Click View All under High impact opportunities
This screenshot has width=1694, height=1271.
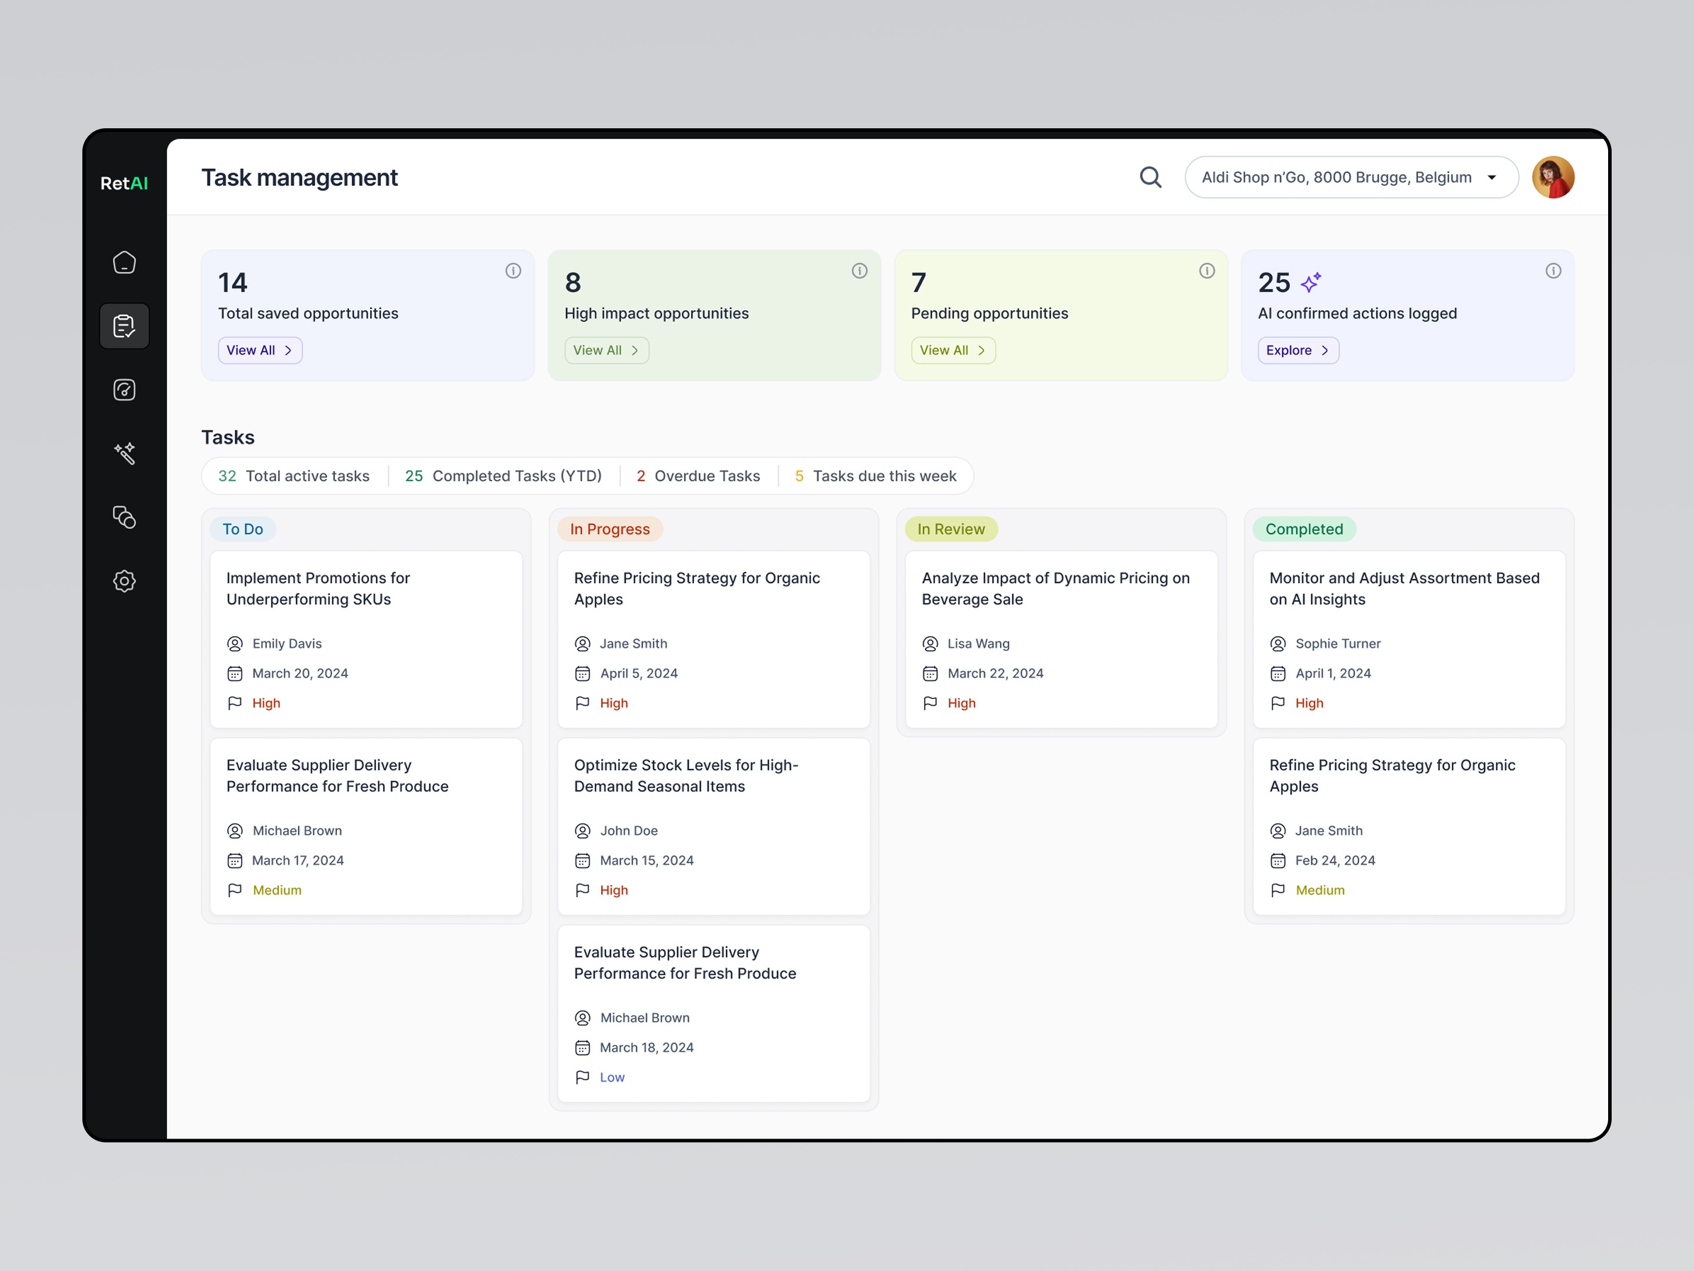coord(606,350)
